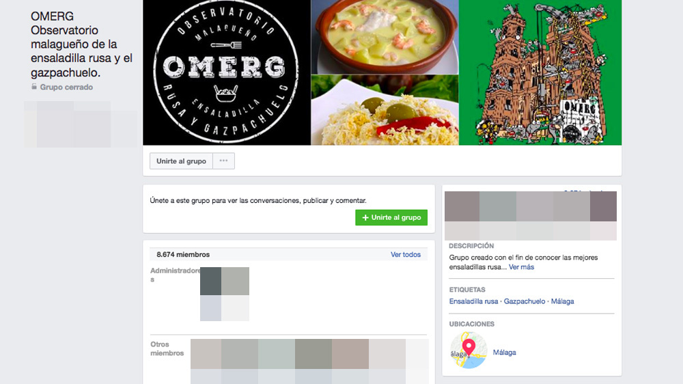The width and height of the screenshot is (683, 384).
Task: Open the ensaladilla rusa plate photo
Action: (385, 110)
